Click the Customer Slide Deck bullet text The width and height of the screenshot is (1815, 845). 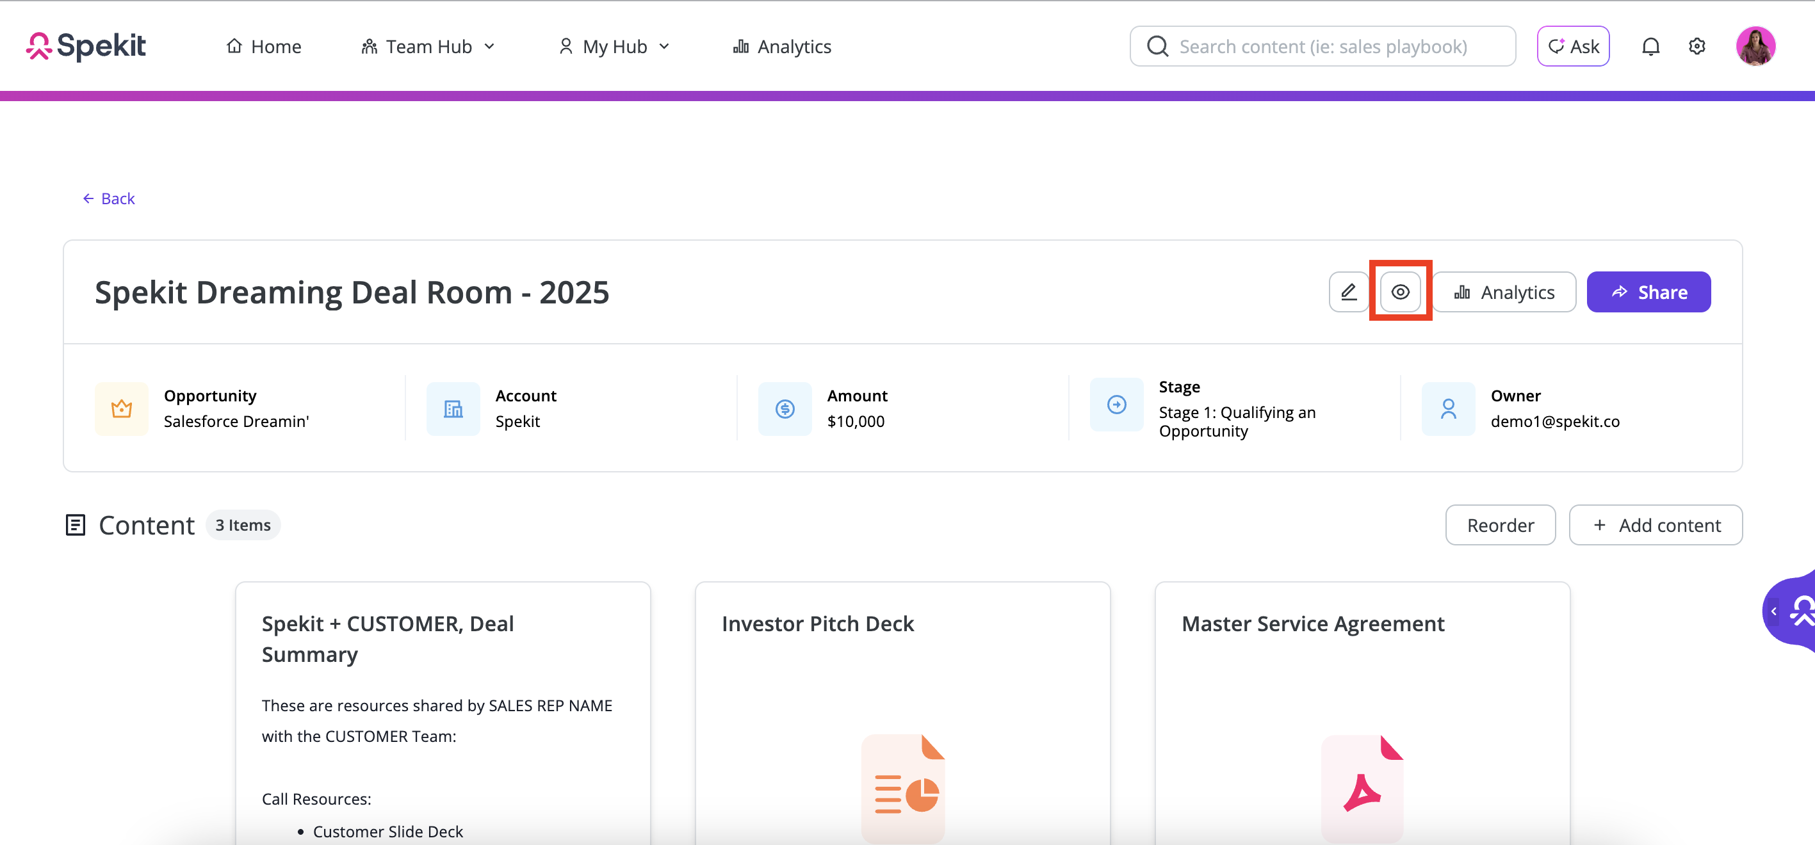pyautogui.click(x=387, y=832)
